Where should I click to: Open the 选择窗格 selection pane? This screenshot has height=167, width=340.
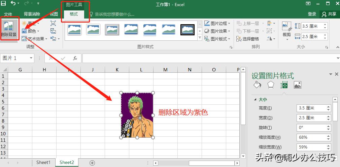(x=248, y=39)
